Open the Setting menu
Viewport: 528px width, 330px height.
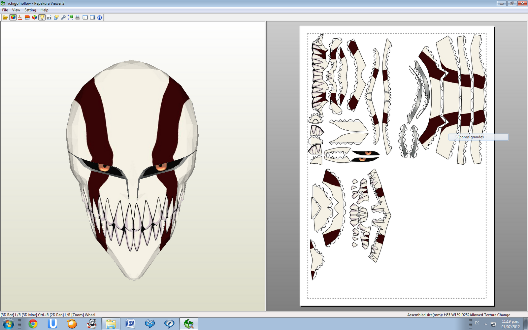tap(30, 10)
